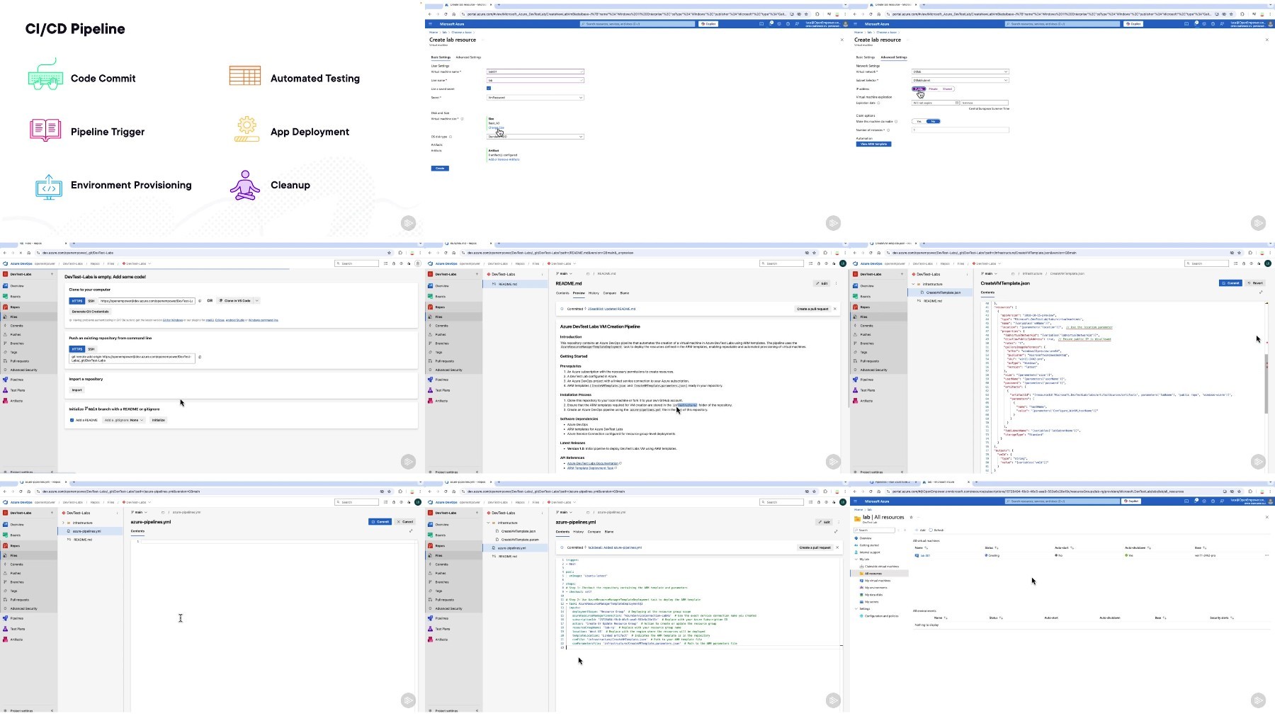Open the Secret dropdown in Basic Settings

click(x=535, y=97)
